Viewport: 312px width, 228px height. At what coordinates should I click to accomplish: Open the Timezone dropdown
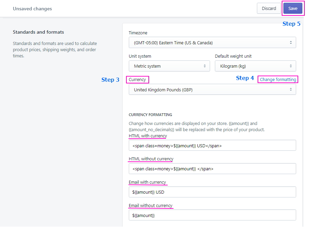pyautogui.click(x=212, y=43)
